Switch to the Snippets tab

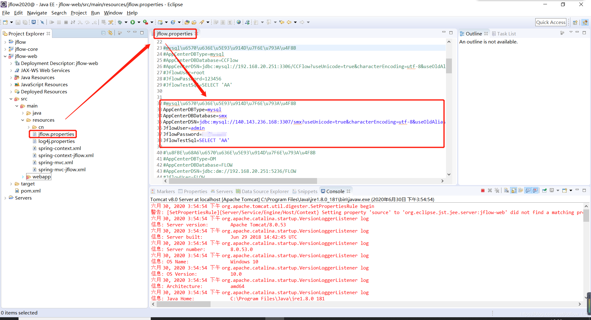305,191
